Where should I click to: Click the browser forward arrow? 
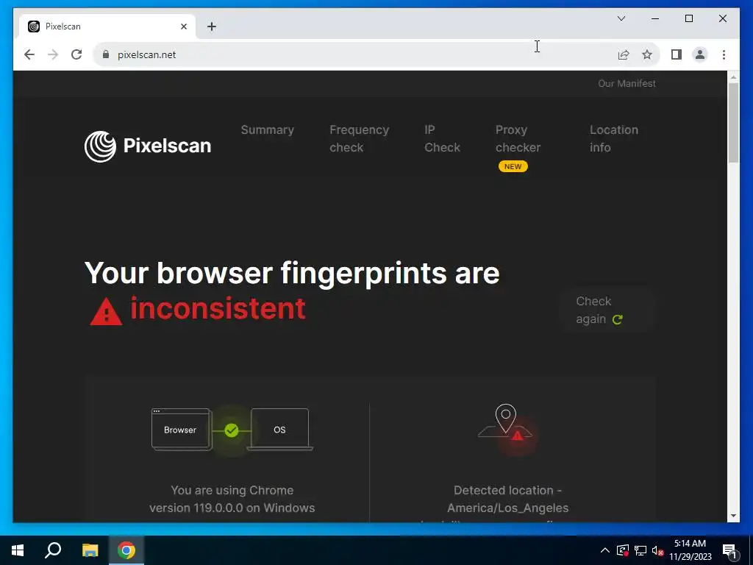[53, 54]
